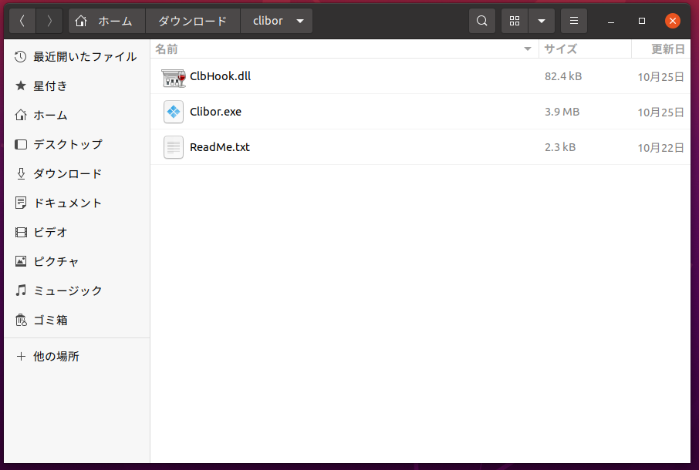Screen dimensions: 699x470
Task: Go forward with the right arrow
Action: (x=49, y=21)
